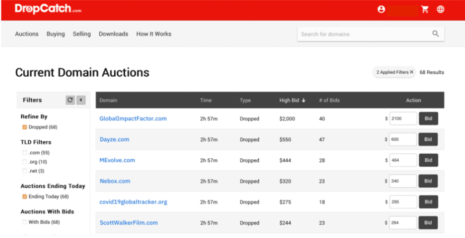Open the Selling menu
465x238 pixels.
(x=82, y=34)
